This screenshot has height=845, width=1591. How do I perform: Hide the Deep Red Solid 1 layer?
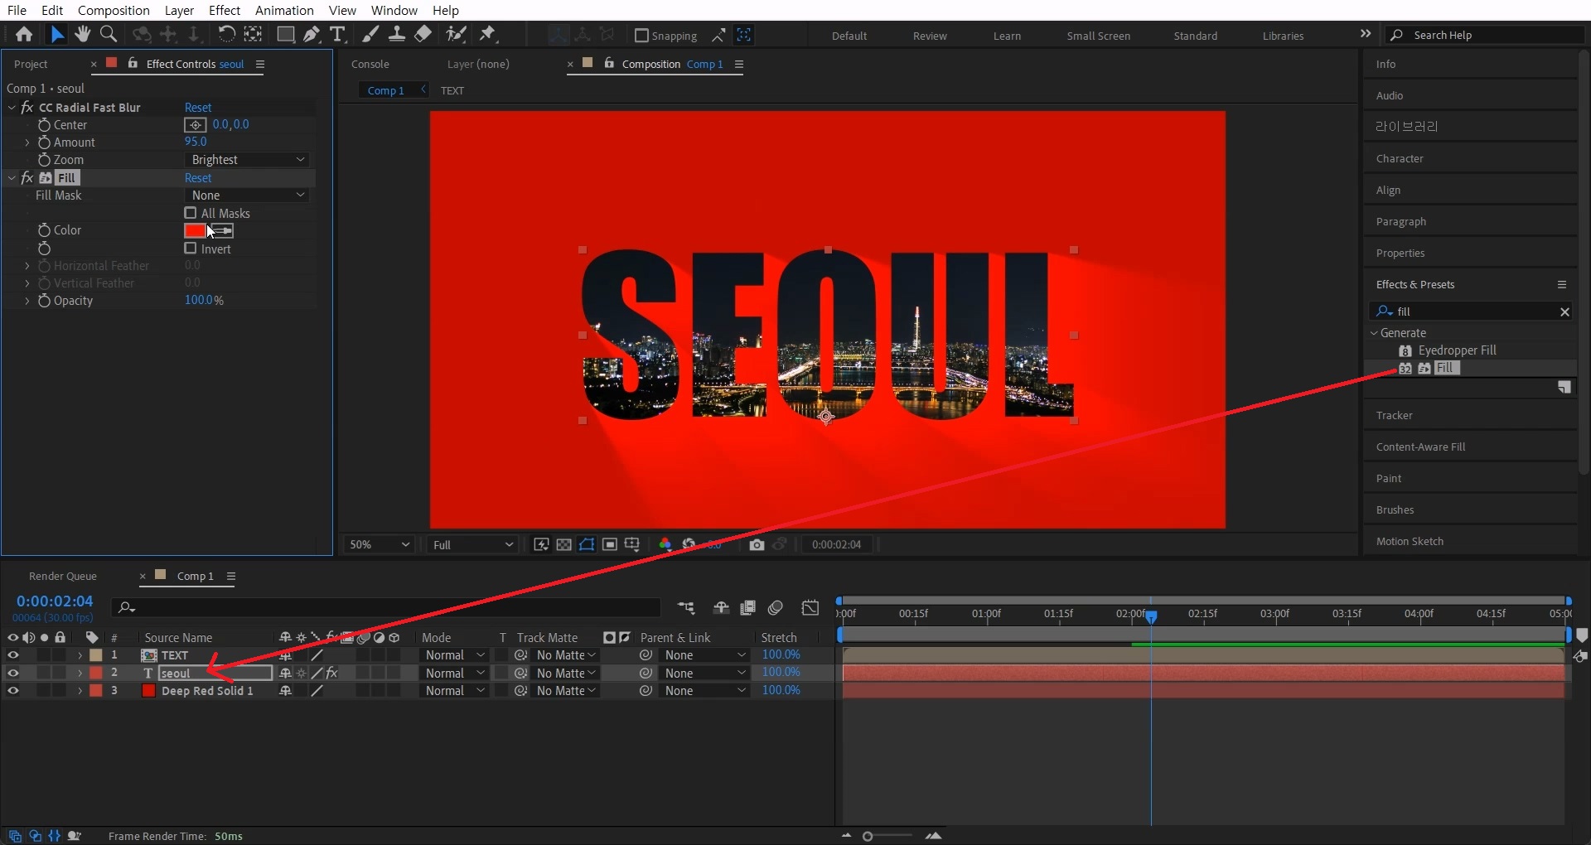click(x=13, y=690)
